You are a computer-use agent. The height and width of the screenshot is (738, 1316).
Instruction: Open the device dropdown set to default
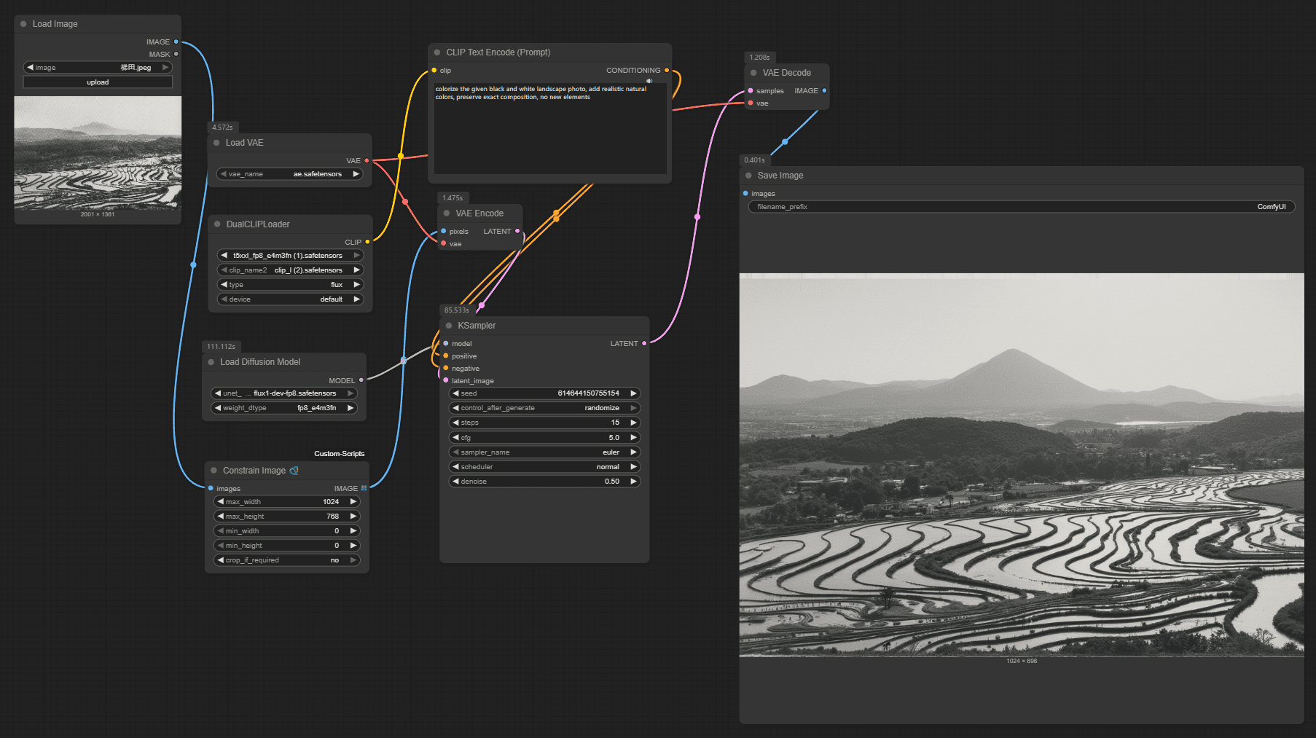[290, 299]
